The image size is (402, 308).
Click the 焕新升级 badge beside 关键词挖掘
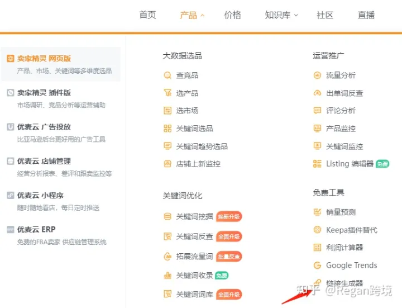(229, 217)
